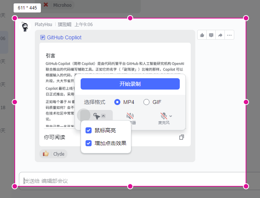260x198 pixels.
Task: Click the 引言 heading in the document preview
Action: pos(50,56)
